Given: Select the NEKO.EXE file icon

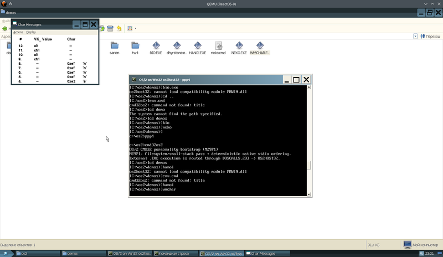Looking at the screenshot, I should click(x=239, y=48).
